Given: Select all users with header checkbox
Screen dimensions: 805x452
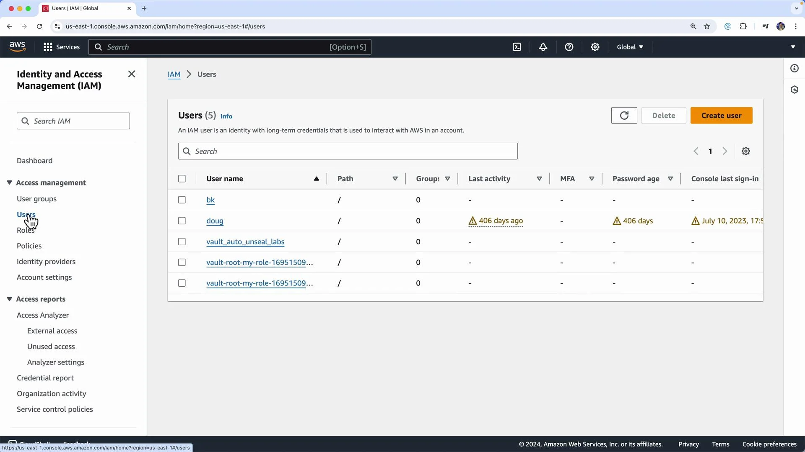Looking at the screenshot, I should coord(182,179).
